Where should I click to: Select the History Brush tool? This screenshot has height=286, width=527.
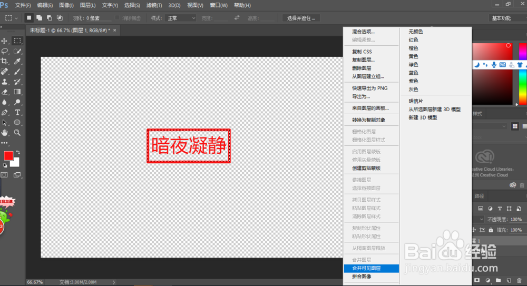tap(17, 82)
